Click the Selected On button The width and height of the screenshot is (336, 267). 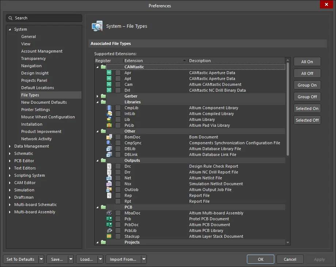click(x=307, y=108)
